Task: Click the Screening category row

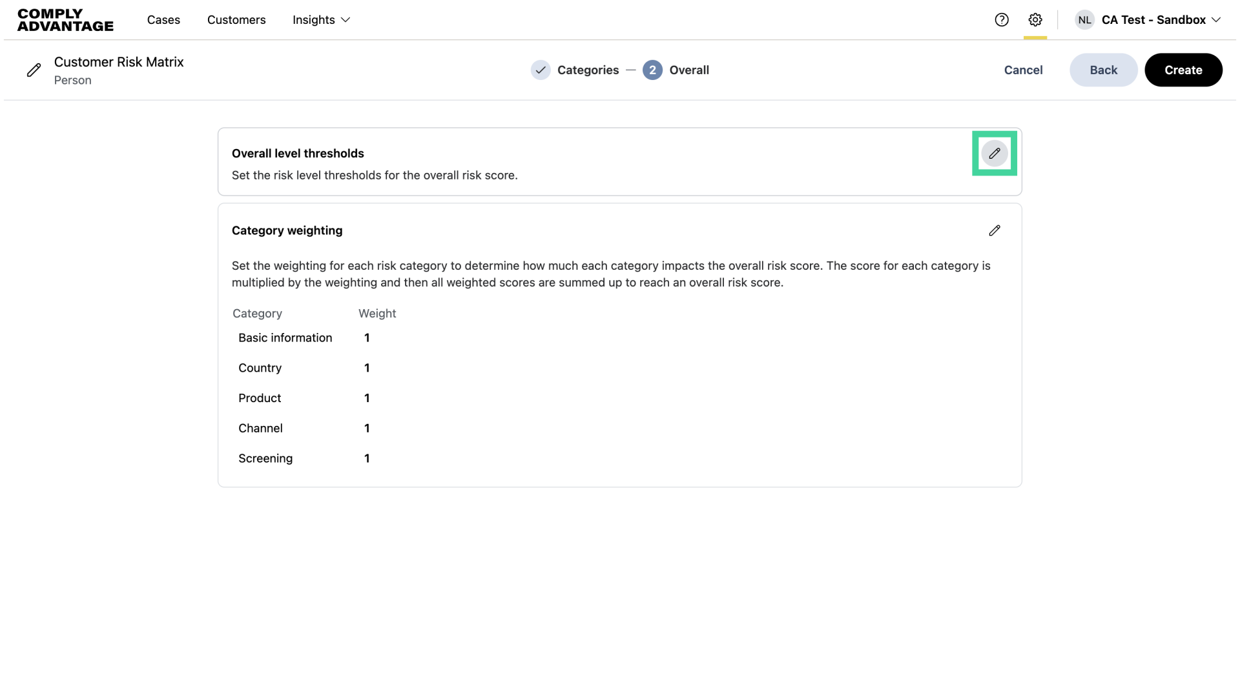Action: (265, 458)
